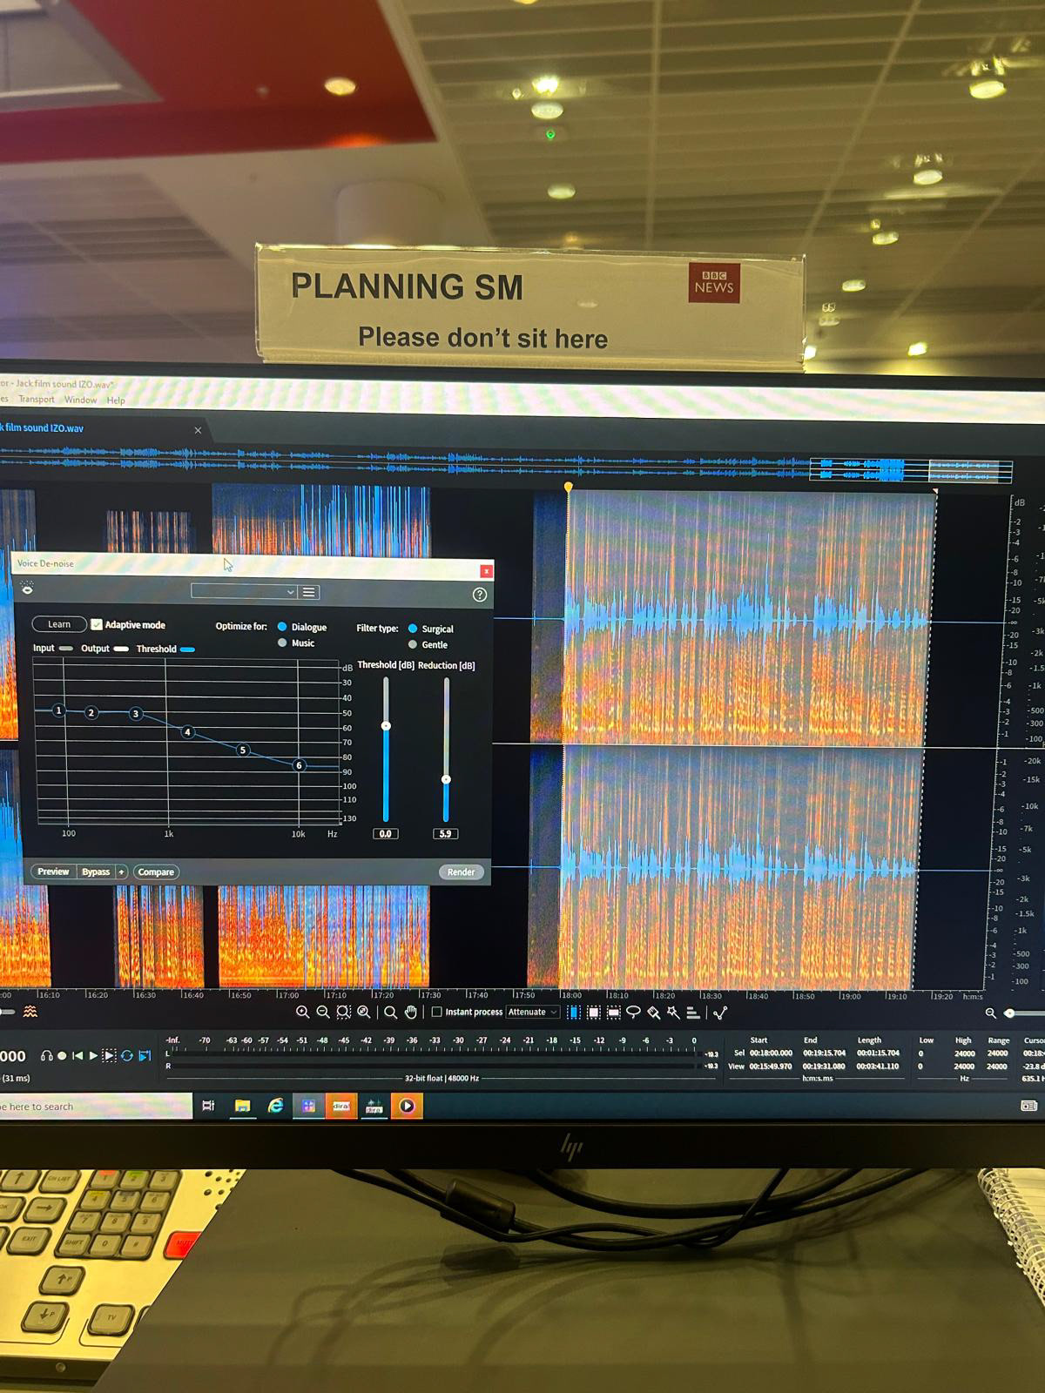Open the Help menu
This screenshot has width=1045, height=1393.
click(116, 400)
